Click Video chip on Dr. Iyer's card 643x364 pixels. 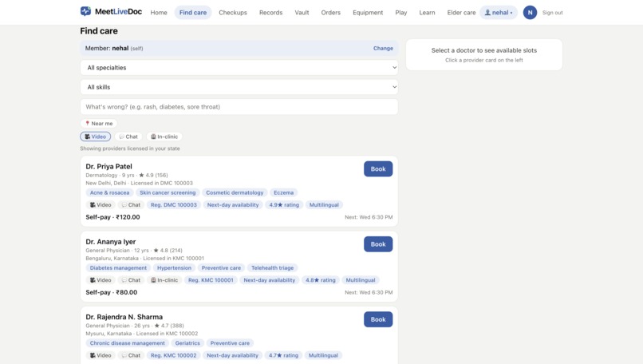[101, 280]
